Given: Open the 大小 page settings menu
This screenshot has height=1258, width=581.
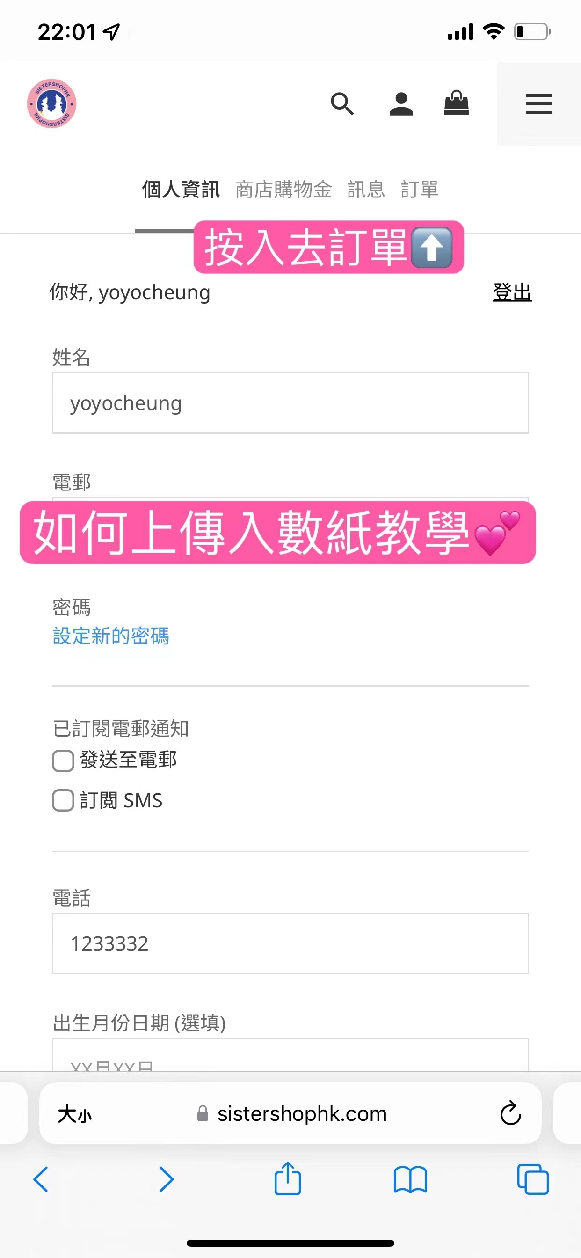Looking at the screenshot, I should [75, 1114].
